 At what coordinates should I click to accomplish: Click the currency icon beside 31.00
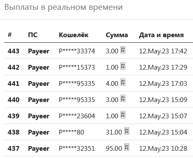[x=127, y=131]
